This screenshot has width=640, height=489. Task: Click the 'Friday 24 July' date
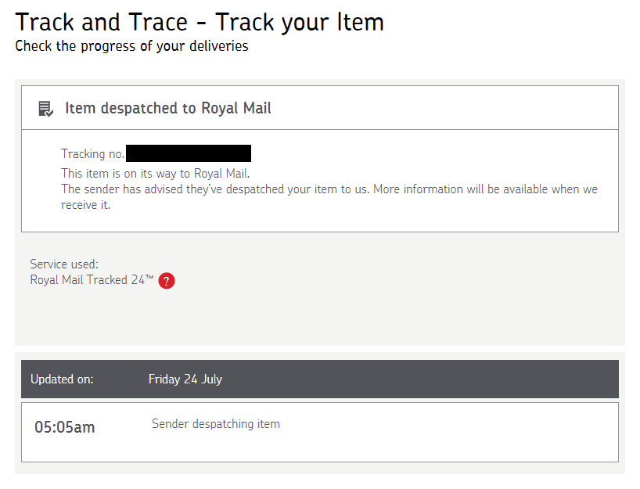pos(185,379)
